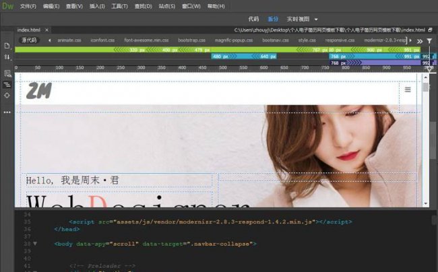Click left arrow to scroll related files
The image size is (438, 272).
(49, 40)
